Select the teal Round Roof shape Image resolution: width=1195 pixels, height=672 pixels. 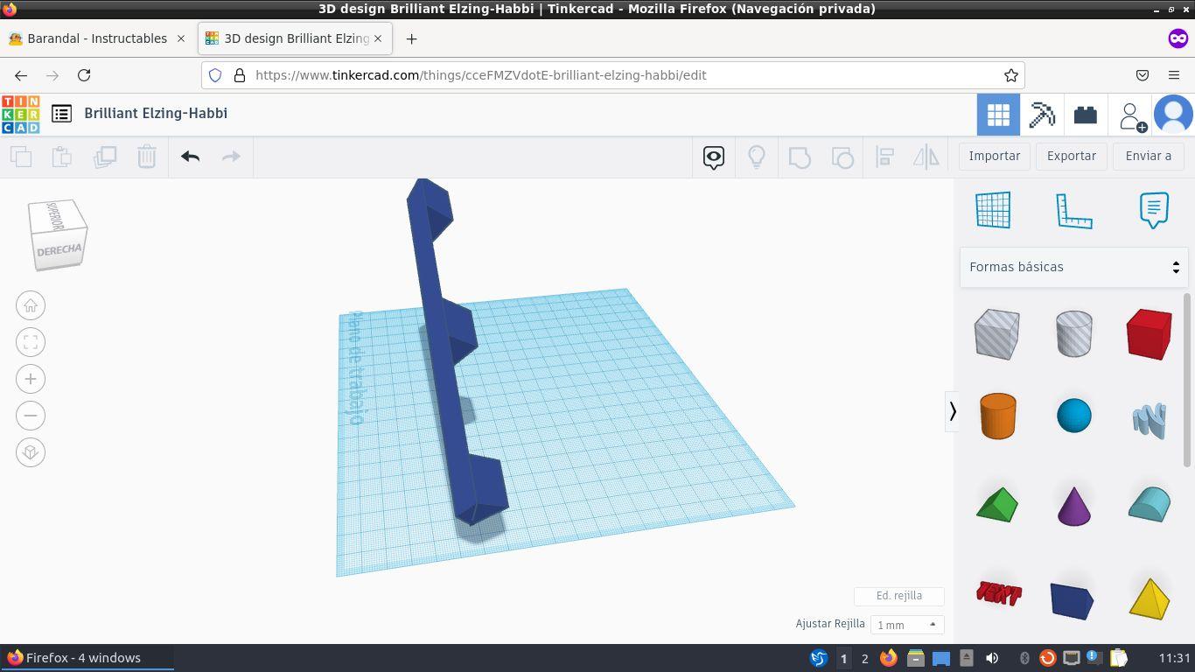tap(1150, 504)
